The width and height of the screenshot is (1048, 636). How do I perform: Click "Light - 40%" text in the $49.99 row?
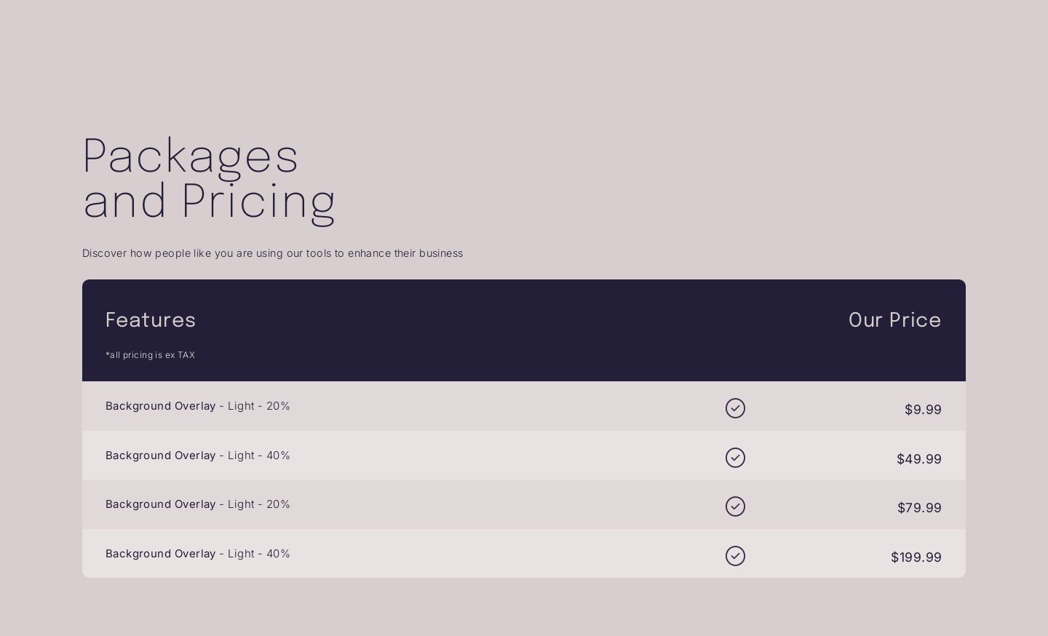258,456
